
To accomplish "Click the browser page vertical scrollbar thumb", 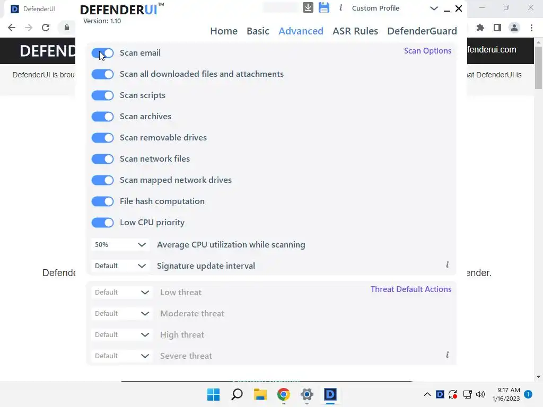I will click(539, 67).
